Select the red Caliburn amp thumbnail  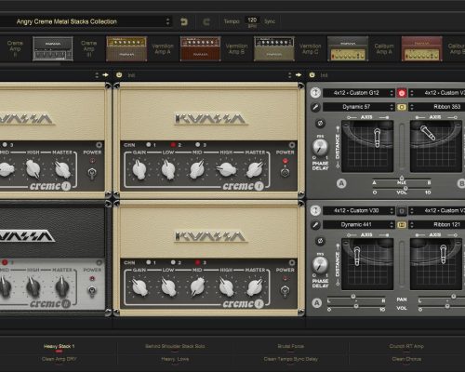421,48
